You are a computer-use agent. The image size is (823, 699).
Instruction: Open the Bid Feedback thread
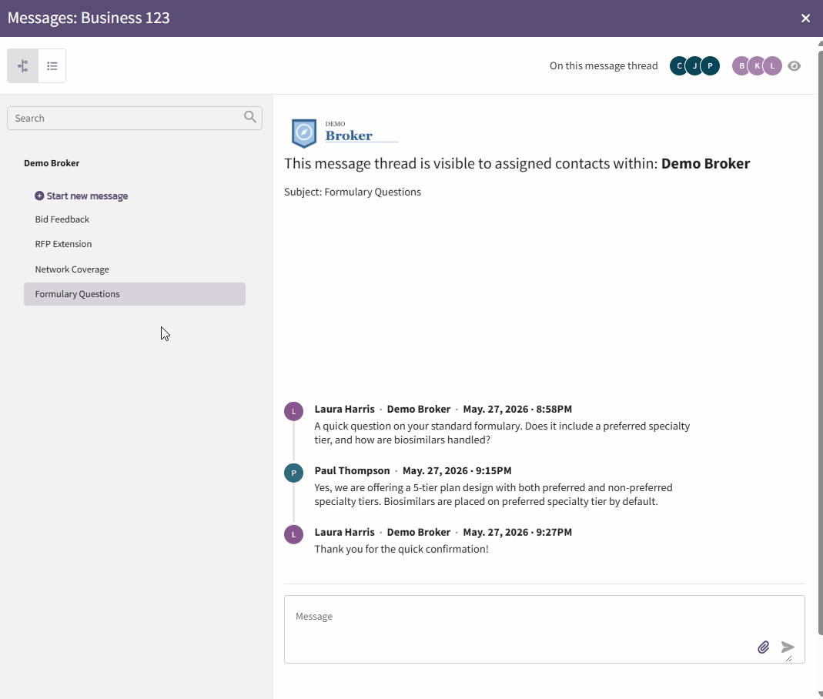pyautogui.click(x=62, y=219)
